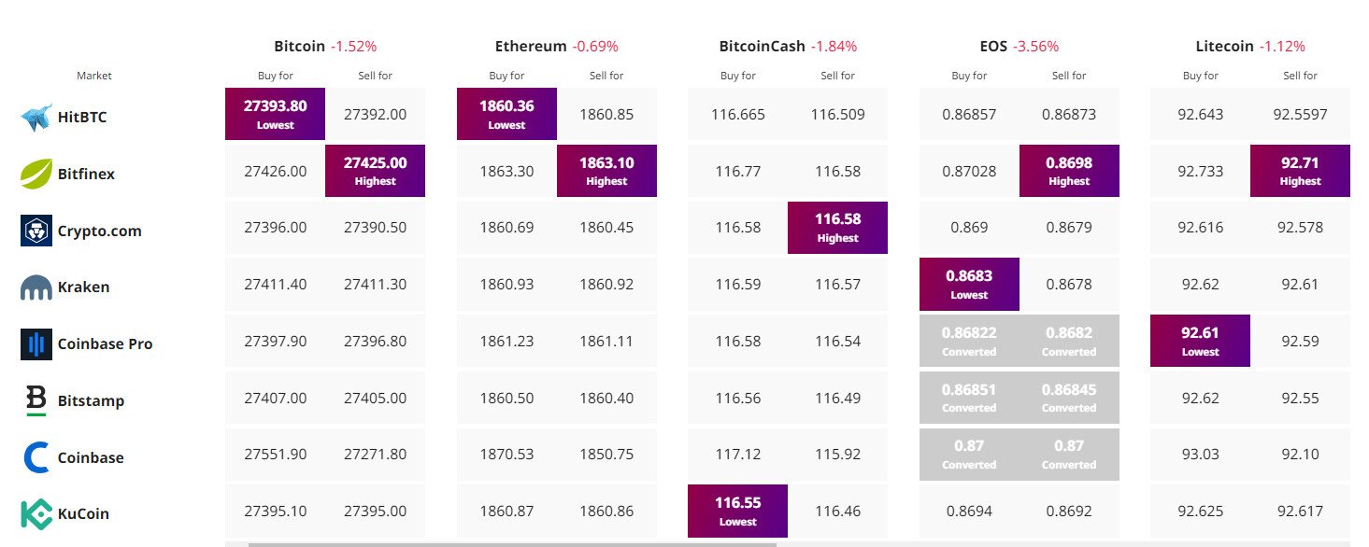Select the BitcoinCash column heading
This screenshot has width=1369, height=547.
pos(762,46)
